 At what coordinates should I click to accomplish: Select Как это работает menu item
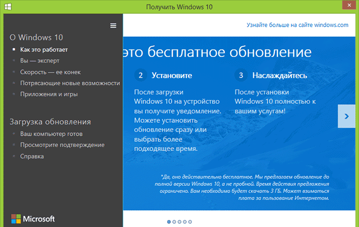44,49
